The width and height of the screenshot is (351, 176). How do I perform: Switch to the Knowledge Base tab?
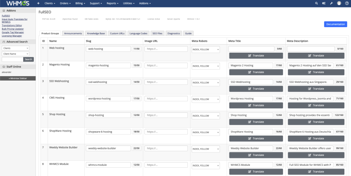coord(96,33)
